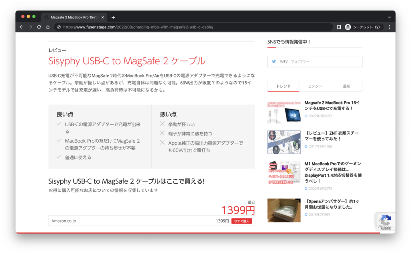This screenshot has width=411, height=254.
Task: Click the 2017年6月10日 article date
Action: [320, 146]
